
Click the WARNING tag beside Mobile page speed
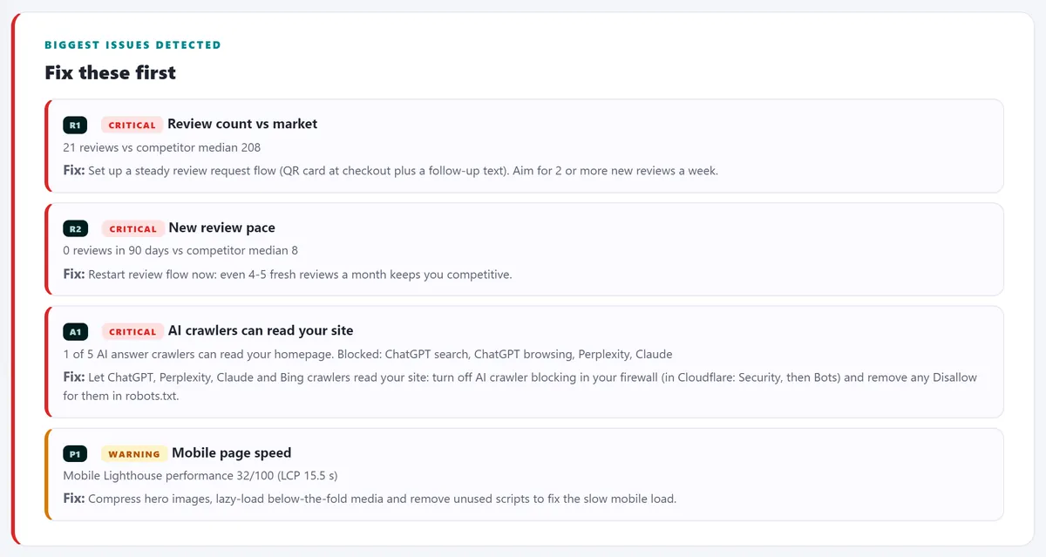tap(134, 453)
